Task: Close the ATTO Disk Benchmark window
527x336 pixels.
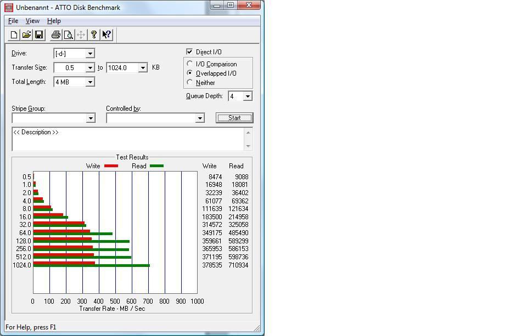Action: (249, 5)
